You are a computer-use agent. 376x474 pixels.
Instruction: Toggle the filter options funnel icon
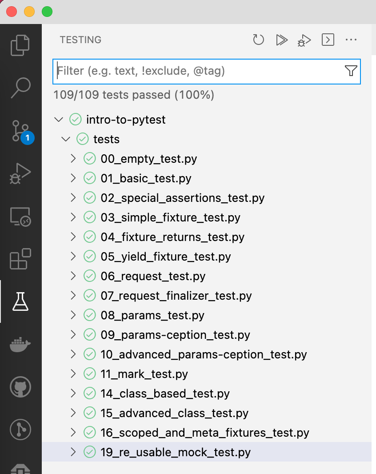point(351,71)
